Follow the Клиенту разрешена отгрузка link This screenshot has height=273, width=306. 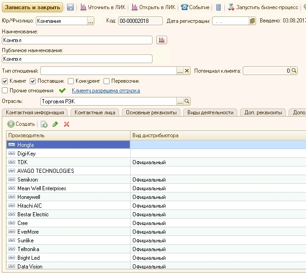coord(106,91)
